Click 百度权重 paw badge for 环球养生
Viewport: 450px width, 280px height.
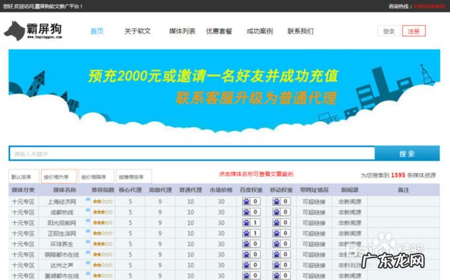251,244
